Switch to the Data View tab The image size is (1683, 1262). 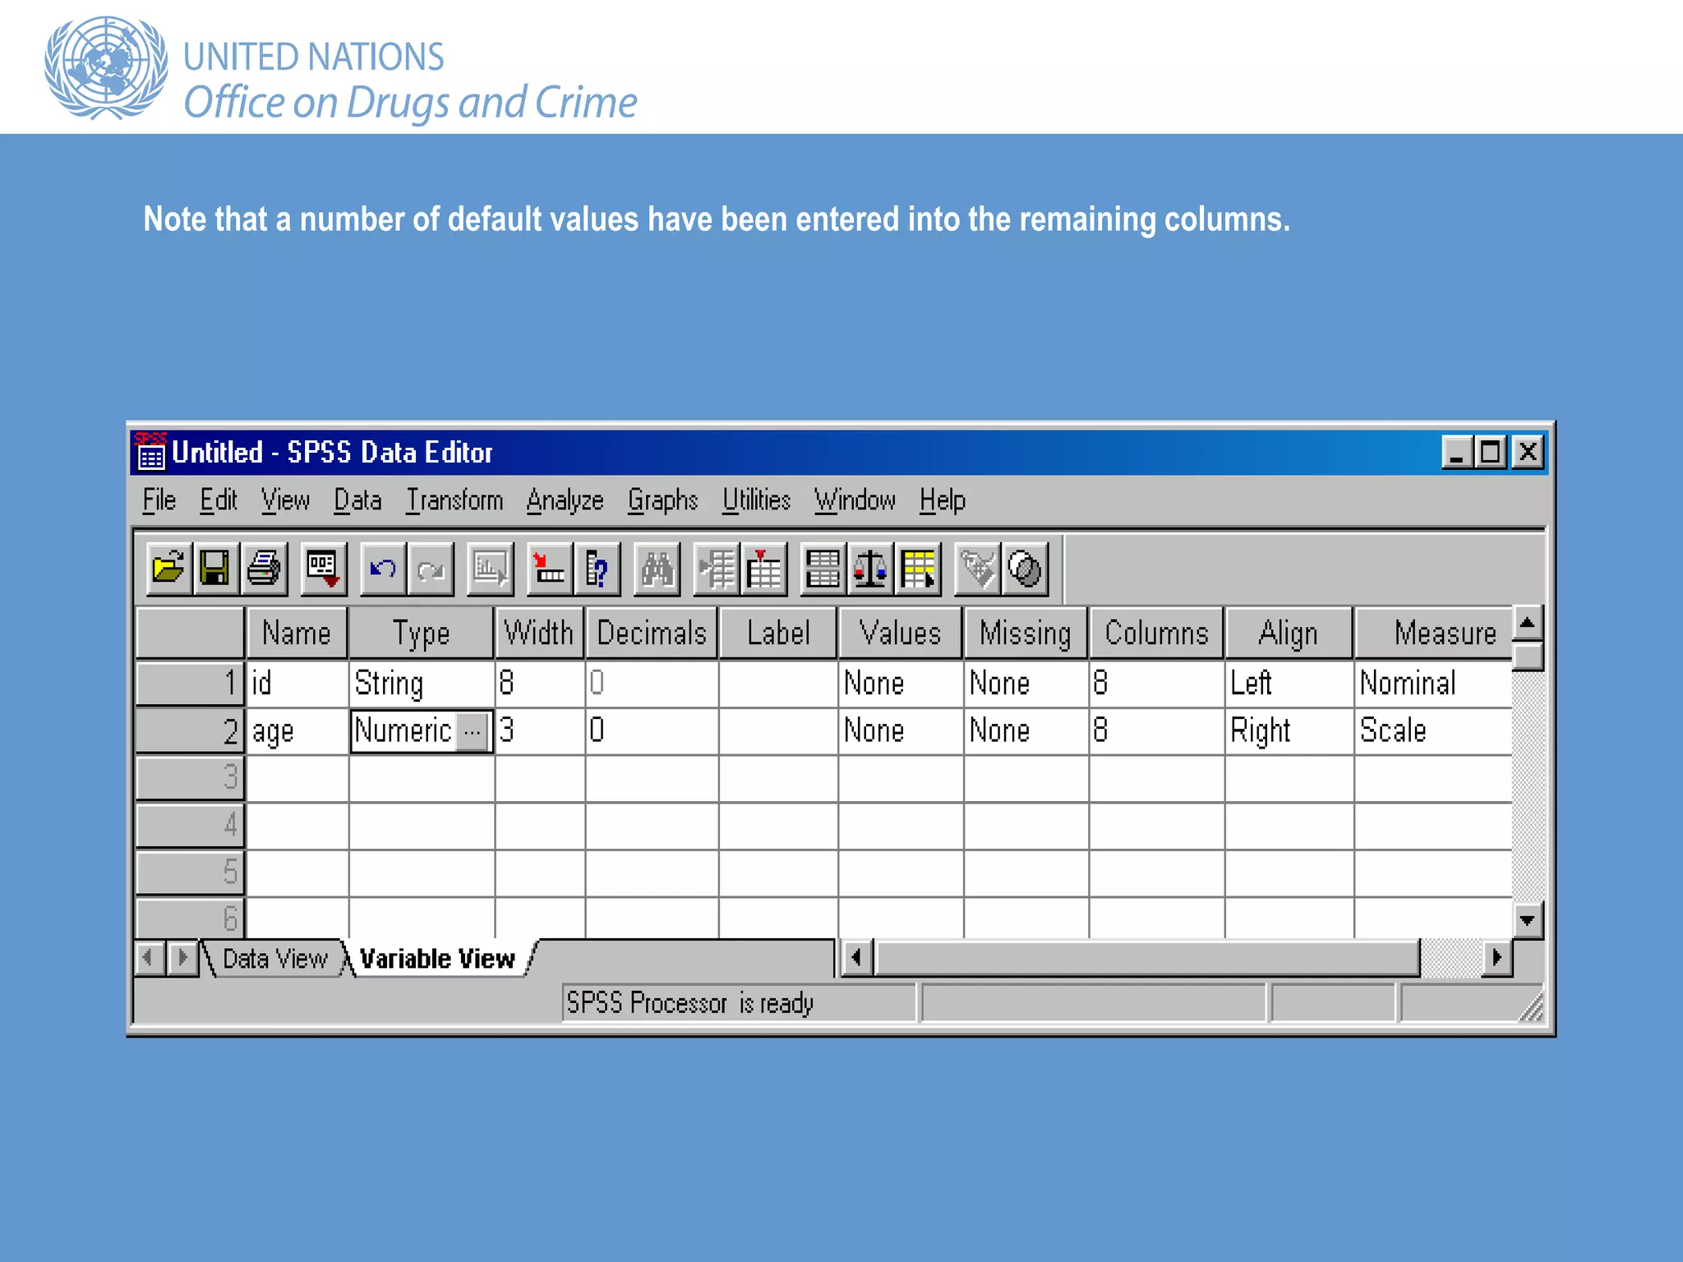click(275, 959)
